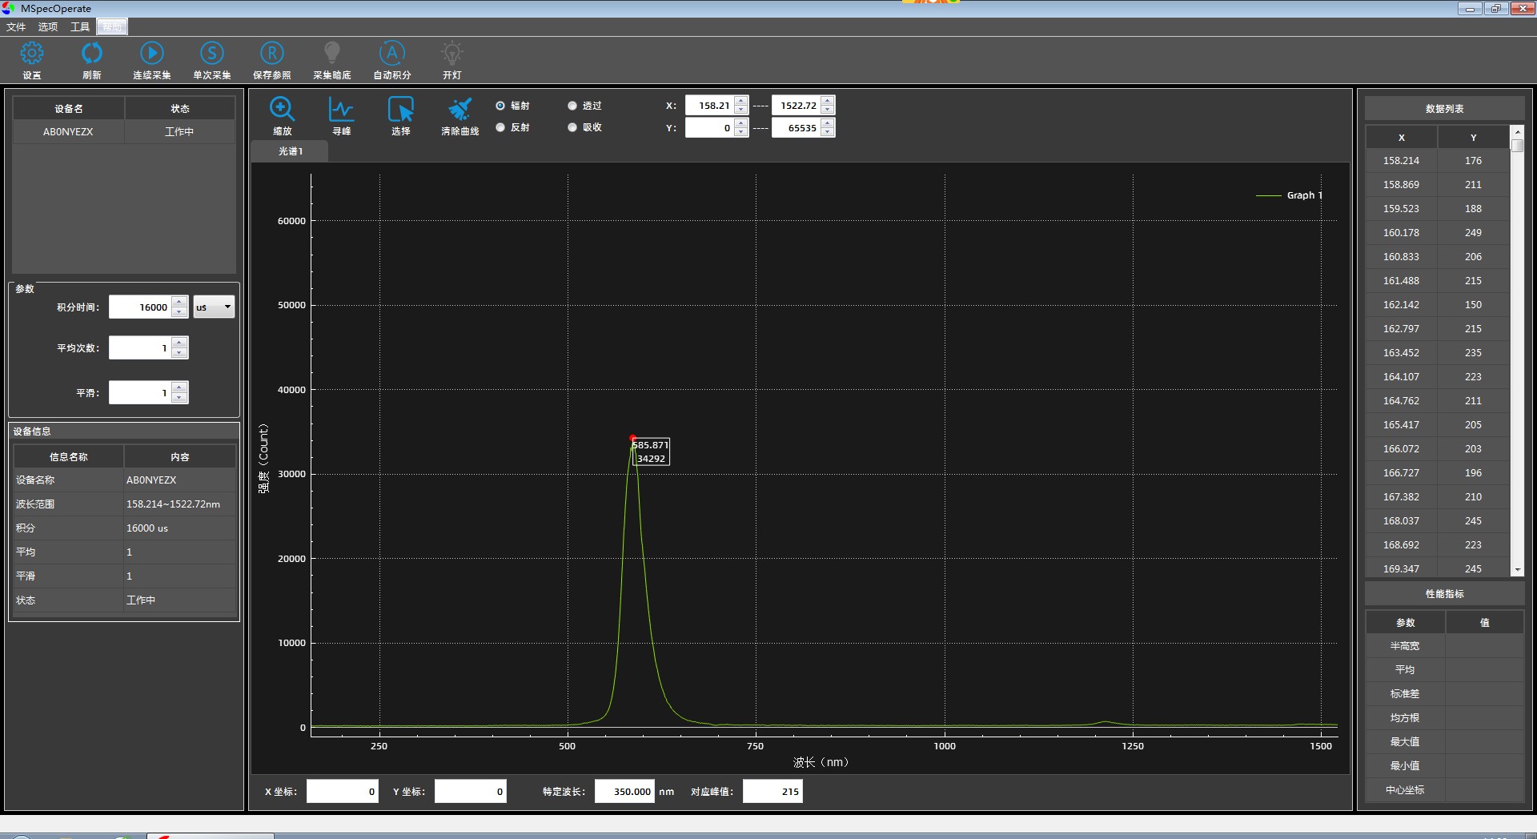The image size is (1537, 839).
Task: Open the 文件 menu
Action: pos(16,26)
